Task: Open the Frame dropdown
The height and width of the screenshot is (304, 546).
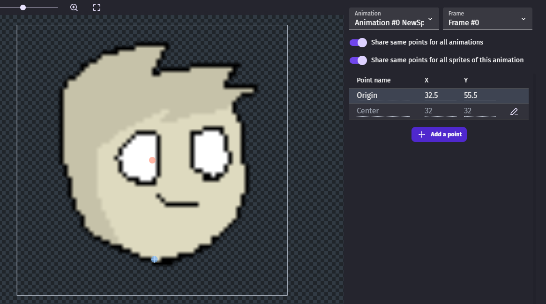Action: pos(487,19)
